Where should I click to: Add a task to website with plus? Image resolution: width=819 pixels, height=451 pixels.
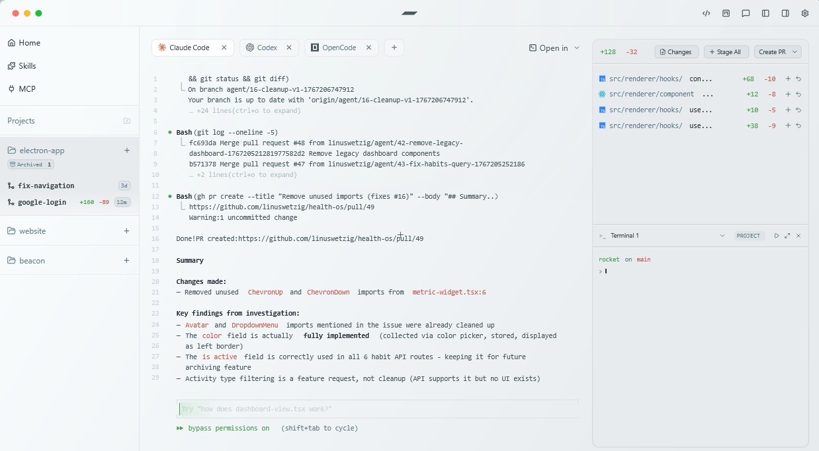[x=127, y=231]
